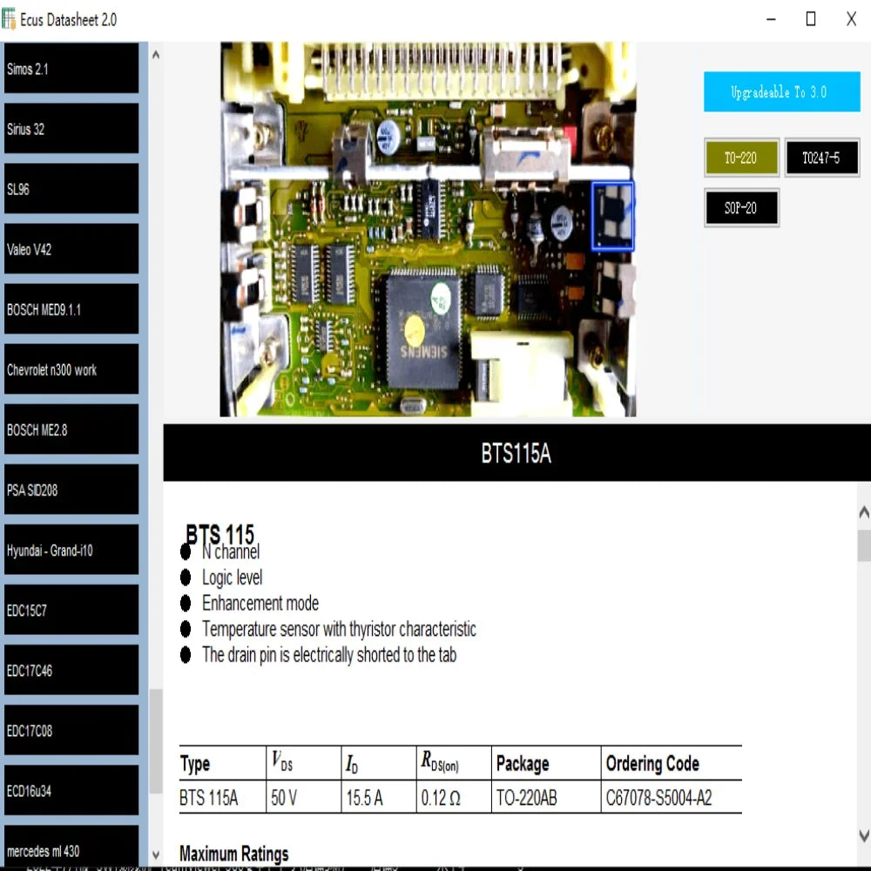871x871 pixels.
Task: Select the EDC17C46 ECU entry
Action: pos(70,670)
